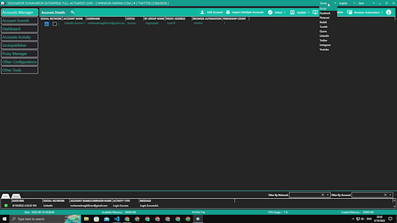Click the green info status icon in the log row
Viewport: 397px width, 223px height.
click(x=6, y=206)
